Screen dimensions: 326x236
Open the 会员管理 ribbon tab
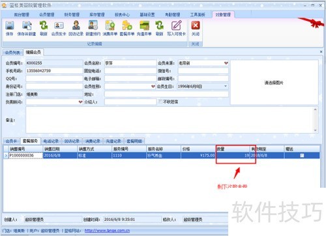(x=46, y=14)
